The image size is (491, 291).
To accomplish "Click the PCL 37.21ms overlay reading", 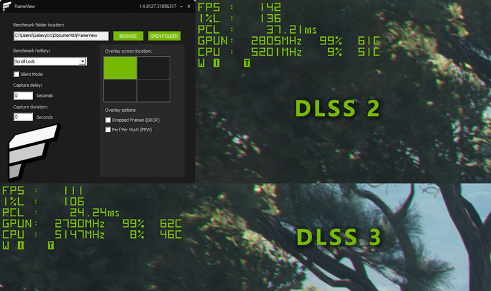I will click(291, 30).
